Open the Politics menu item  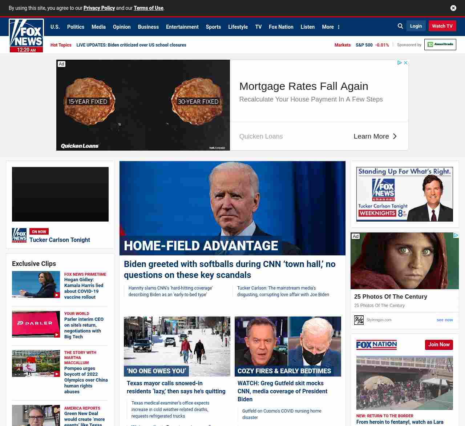coord(76,27)
